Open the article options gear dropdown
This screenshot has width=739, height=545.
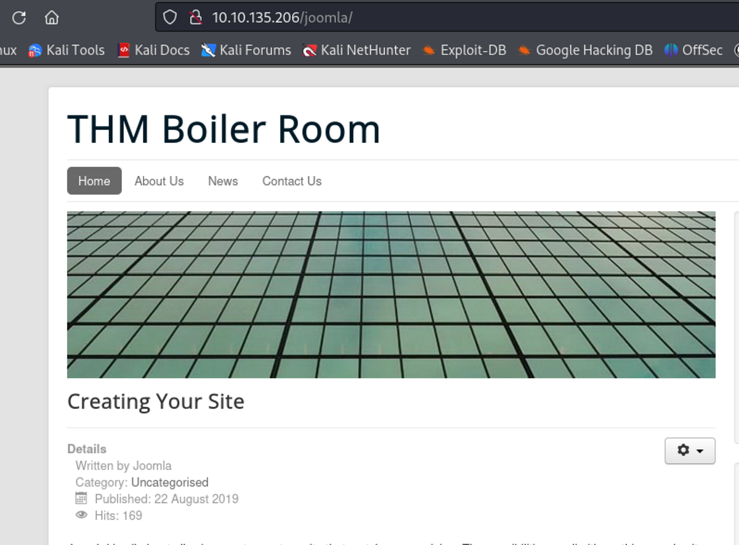[x=689, y=451]
